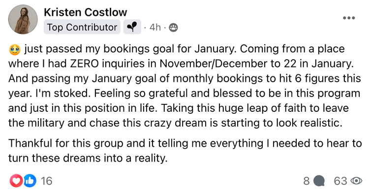Click the word ZERO in the post
The width and height of the screenshot is (369, 196).
[85, 64]
